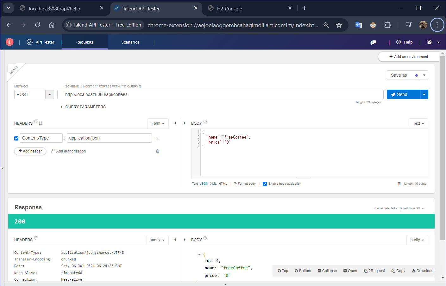Select JSON body format

(204, 184)
